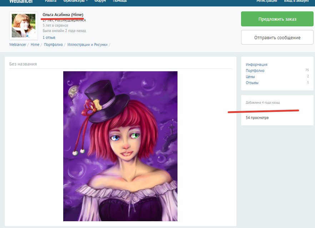Open the user's profile avatar photo
315x228 pixels.
click(x=24, y=26)
